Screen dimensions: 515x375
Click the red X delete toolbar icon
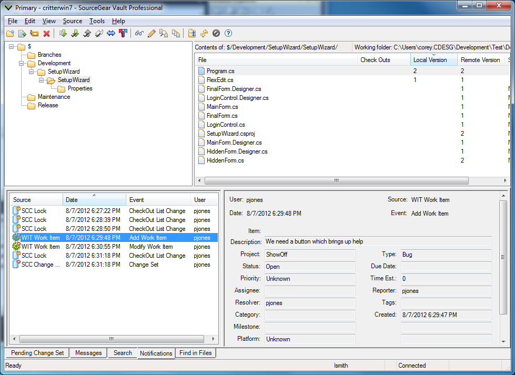pyautogui.click(x=46, y=34)
